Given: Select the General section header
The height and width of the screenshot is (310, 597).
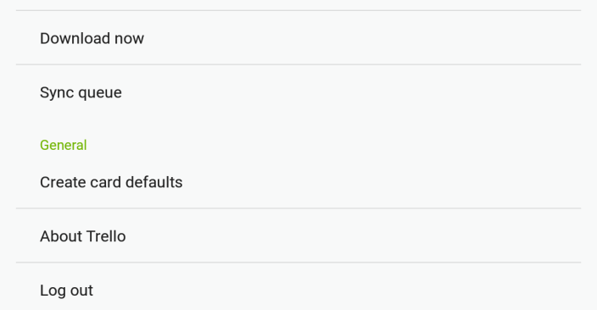Looking at the screenshot, I should (x=64, y=145).
